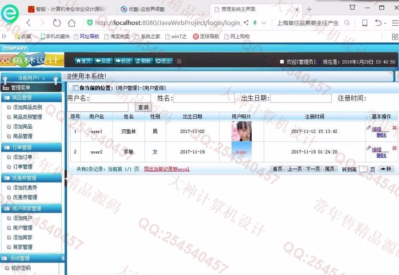The height and width of the screenshot is (275, 399).
Task: Click the 导出当前记录到excel link
Action: tap(166, 169)
